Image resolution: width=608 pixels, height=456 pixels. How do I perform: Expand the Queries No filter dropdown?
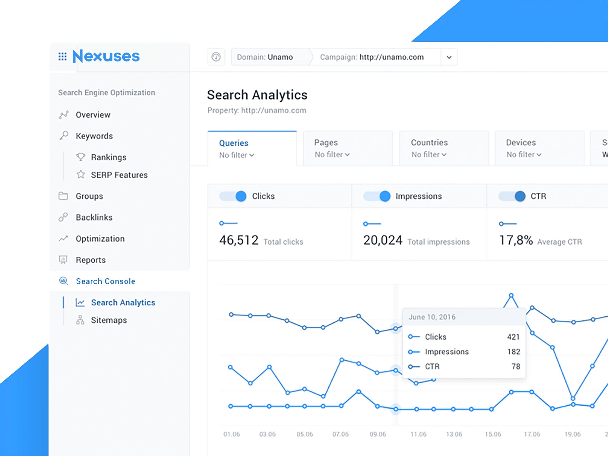coord(237,155)
